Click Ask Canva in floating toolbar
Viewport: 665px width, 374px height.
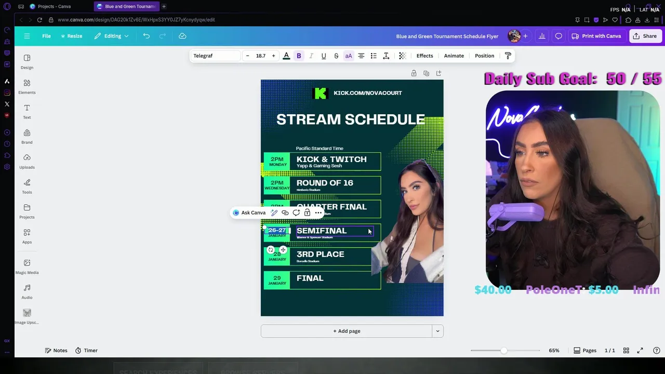click(x=249, y=212)
